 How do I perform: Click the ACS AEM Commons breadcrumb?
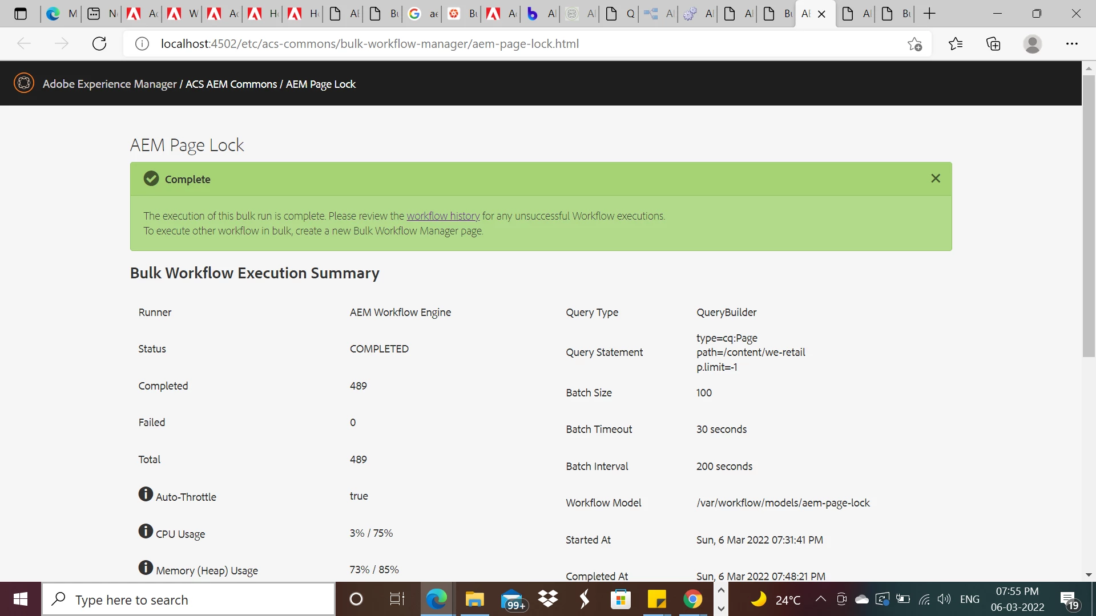coord(231,84)
